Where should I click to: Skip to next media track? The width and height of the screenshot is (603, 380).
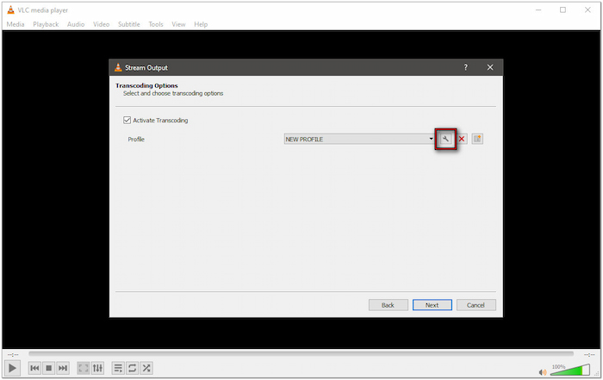tap(63, 368)
